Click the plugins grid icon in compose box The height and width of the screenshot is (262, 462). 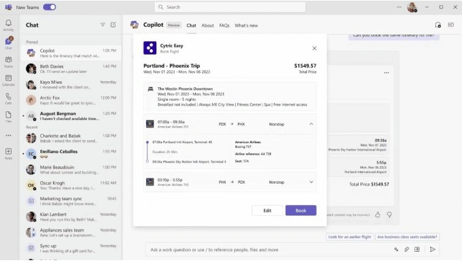[x=417, y=249]
